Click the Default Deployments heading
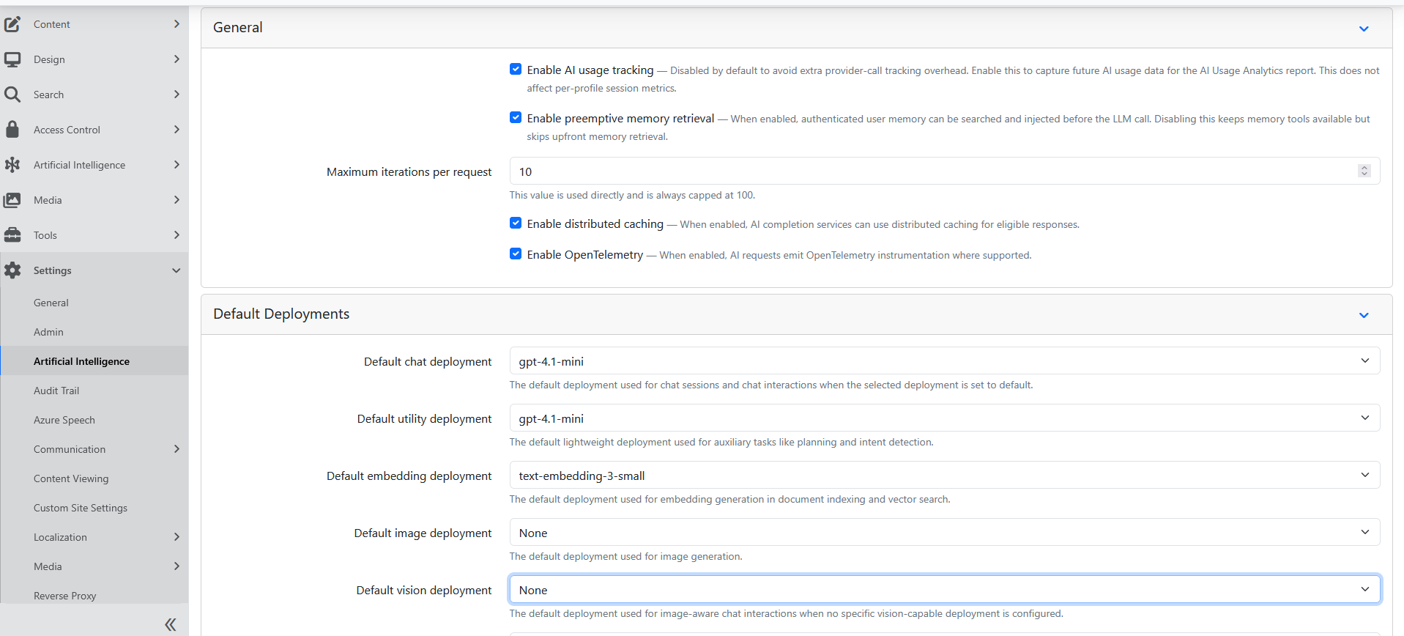Viewport: 1404px width, 636px height. pos(281,314)
